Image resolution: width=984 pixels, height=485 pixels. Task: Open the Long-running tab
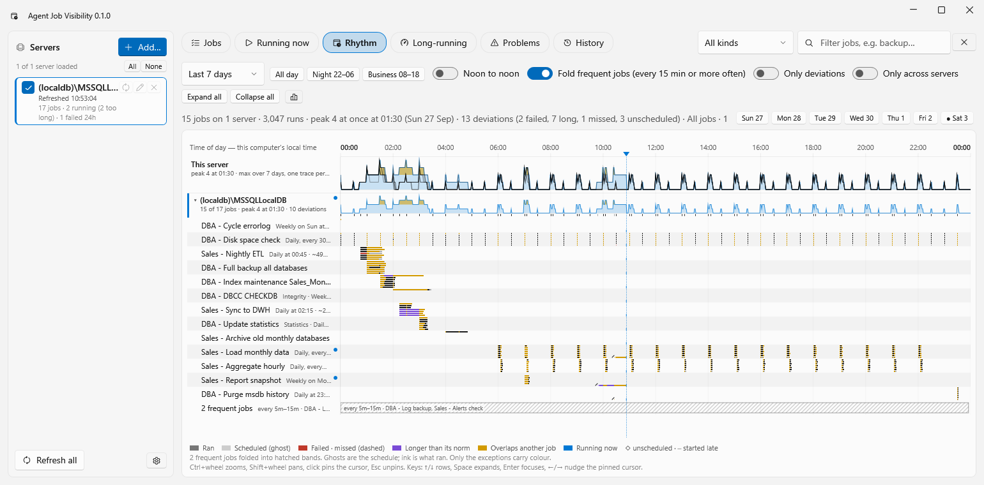pyautogui.click(x=433, y=43)
